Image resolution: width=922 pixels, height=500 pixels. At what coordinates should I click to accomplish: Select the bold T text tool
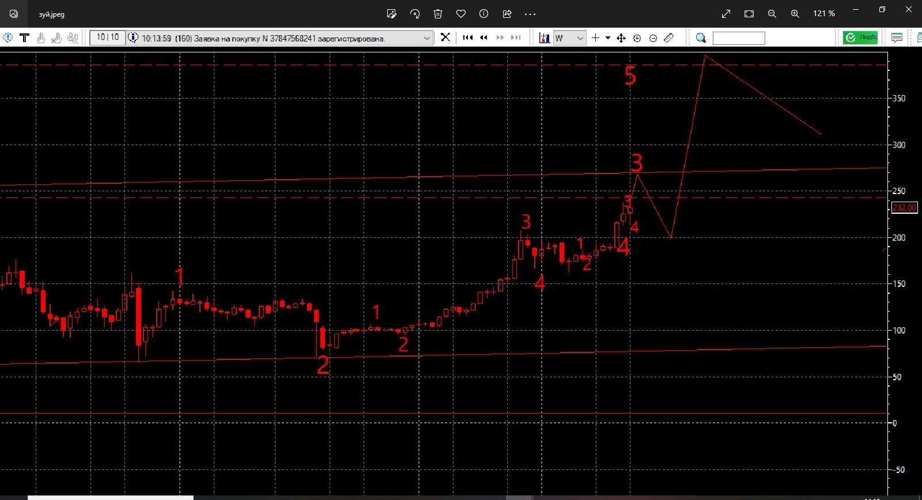click(24, 38)
